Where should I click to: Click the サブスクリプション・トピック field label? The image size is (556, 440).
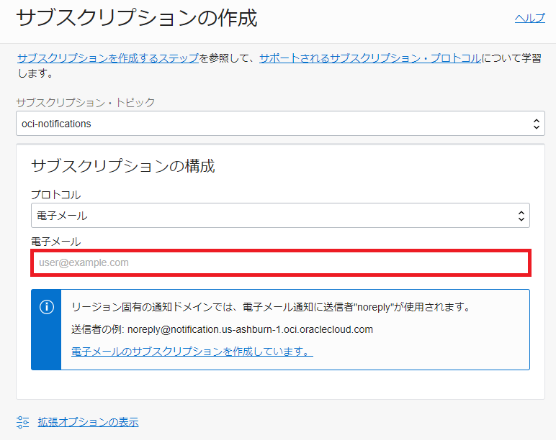pyautogui.click(x=85, y=102)
